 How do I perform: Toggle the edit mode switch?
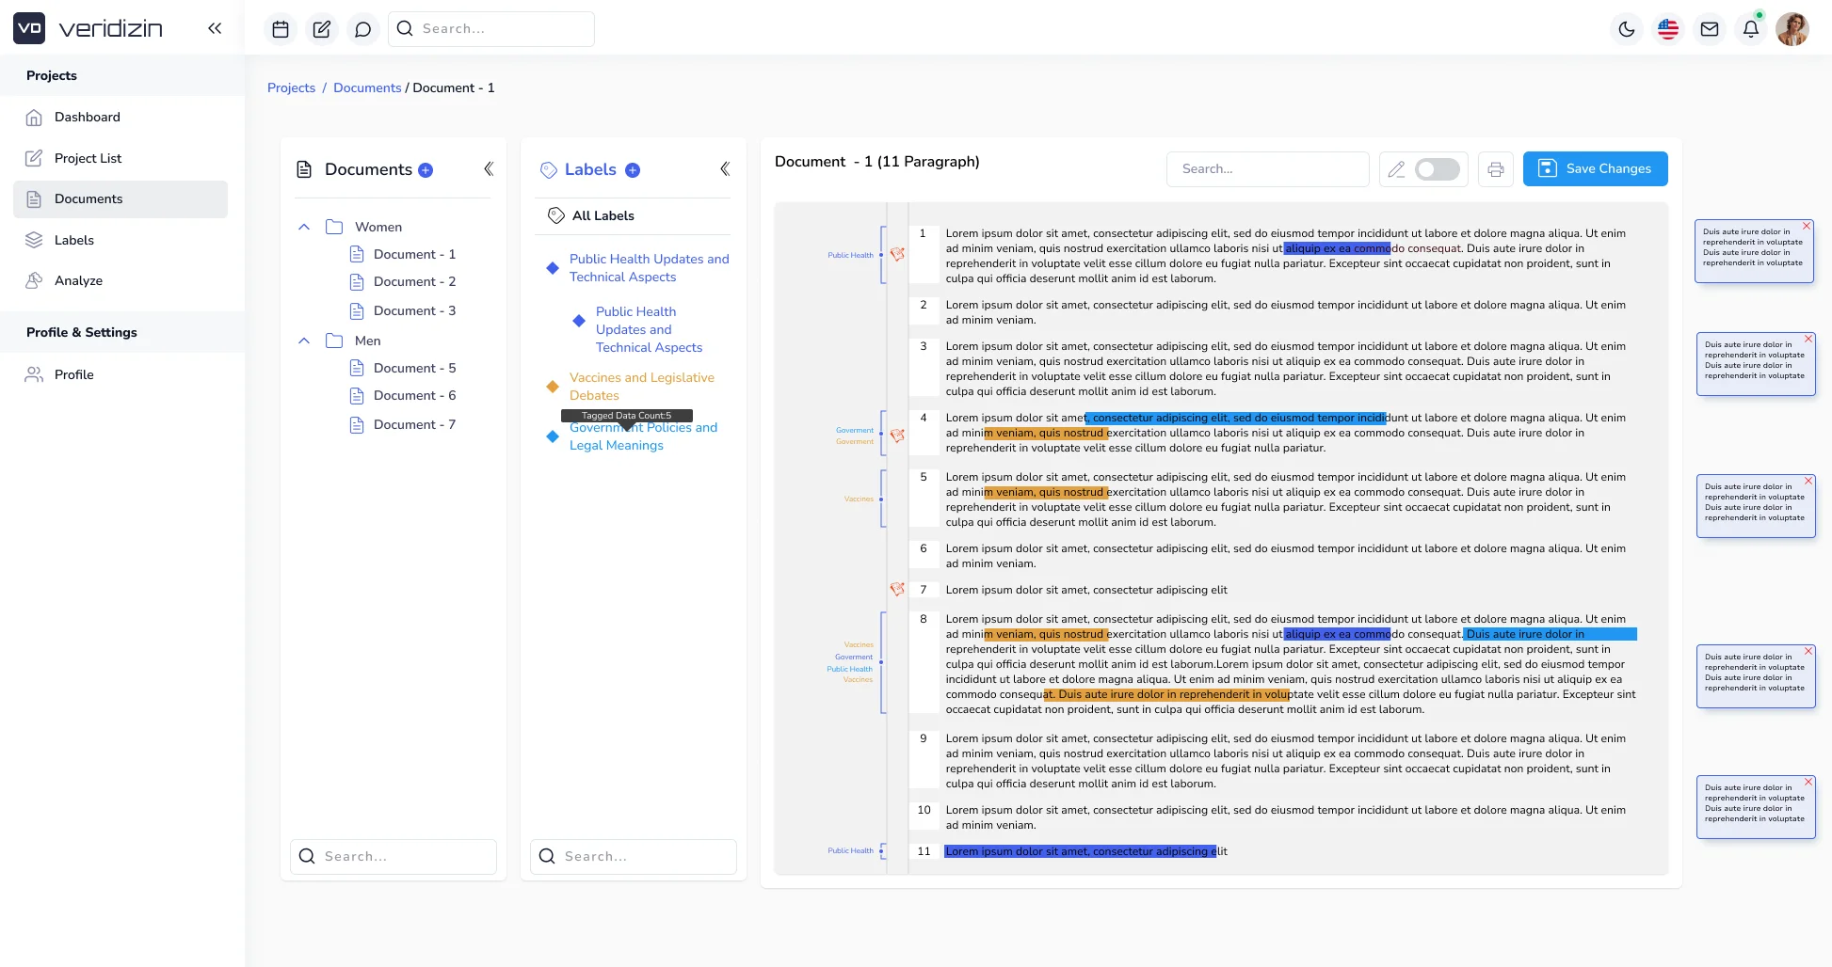click(x=1437, y=169)
